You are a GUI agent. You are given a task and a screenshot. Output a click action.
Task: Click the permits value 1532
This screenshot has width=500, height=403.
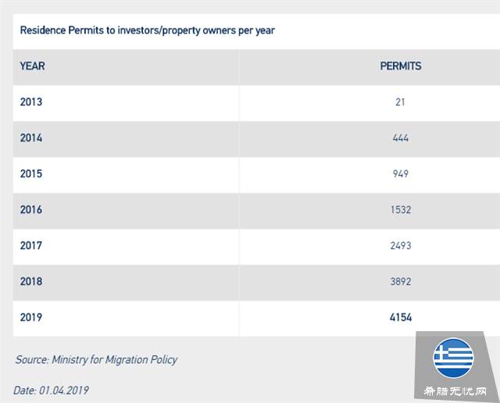click(x=401, y=210)
